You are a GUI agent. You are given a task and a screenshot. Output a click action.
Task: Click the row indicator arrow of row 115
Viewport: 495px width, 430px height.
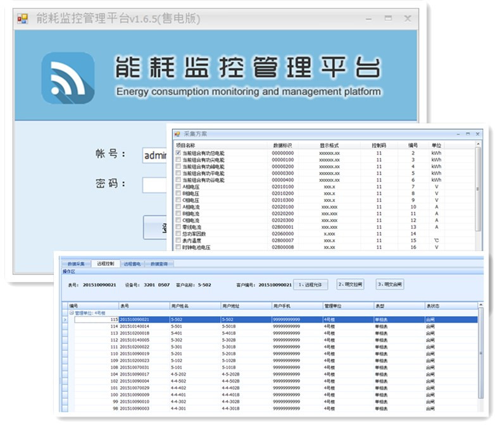(65, 319)
